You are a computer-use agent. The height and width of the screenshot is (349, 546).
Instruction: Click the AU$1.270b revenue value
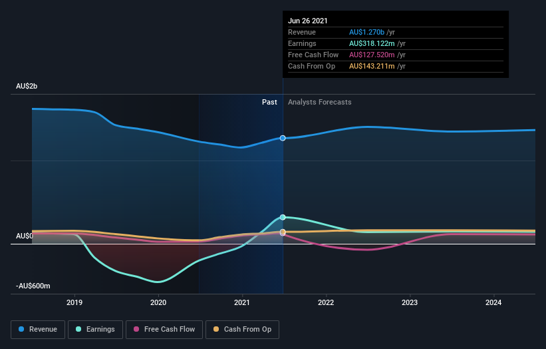pos(366,32)
